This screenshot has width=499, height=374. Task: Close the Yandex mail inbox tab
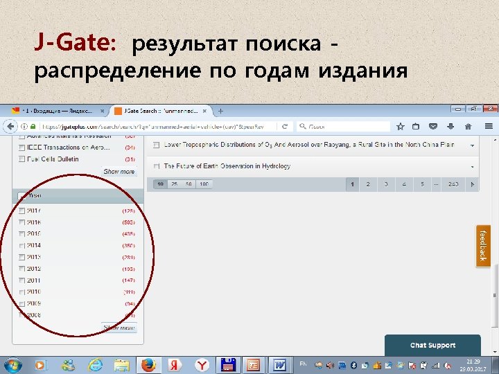coord(102,111)
